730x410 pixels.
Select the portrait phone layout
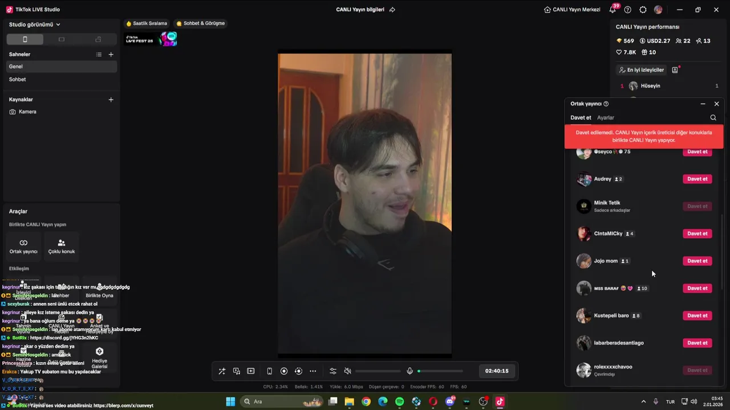click(x=25, y=39)
